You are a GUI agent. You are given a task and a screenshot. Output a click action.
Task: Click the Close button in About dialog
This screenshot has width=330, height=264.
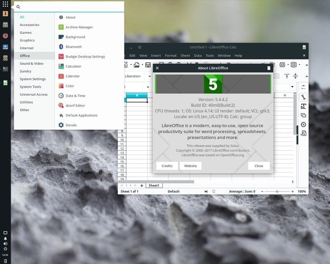(x=259, y=165)
